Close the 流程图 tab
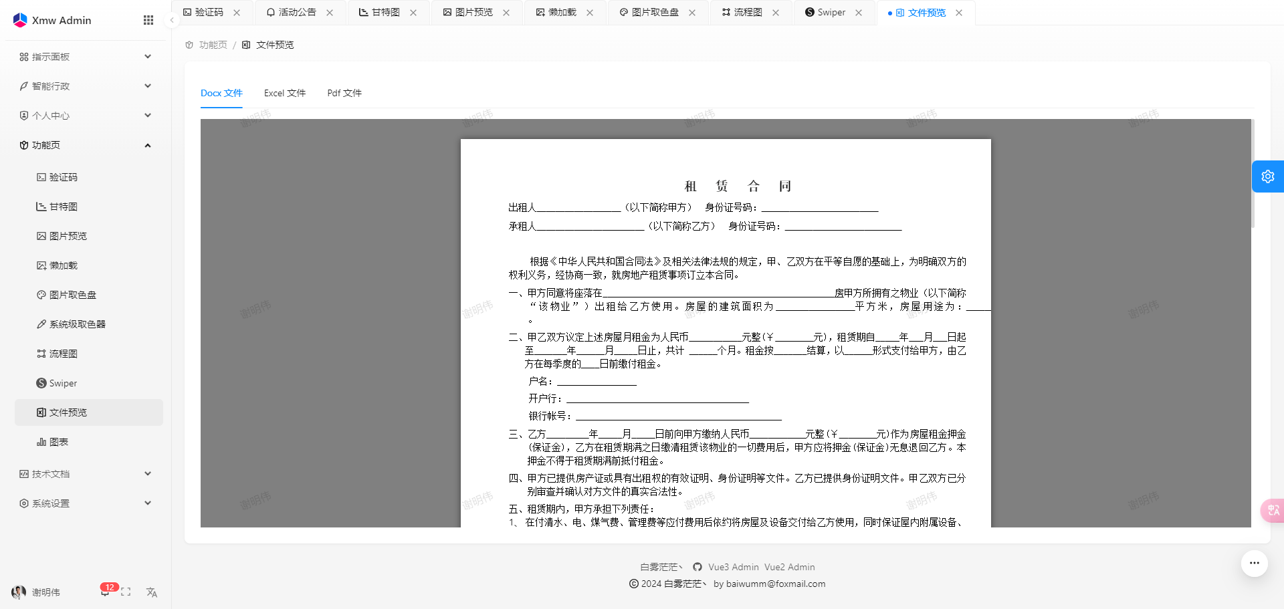Image resolution: width=1284 pixels, height=609 pixels. point(776,13)
